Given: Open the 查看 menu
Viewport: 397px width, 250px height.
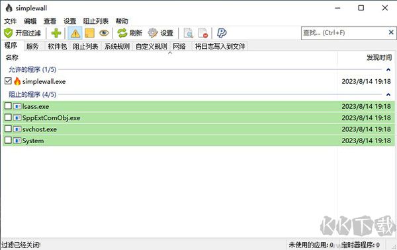Looking at the screenshot, I should tap(50, 21).
